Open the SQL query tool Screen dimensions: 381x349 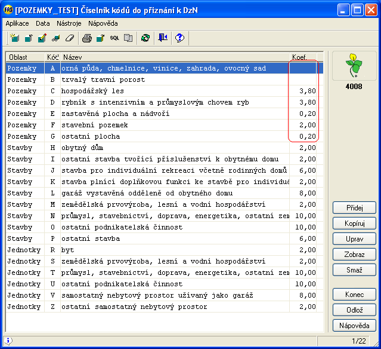114,38
